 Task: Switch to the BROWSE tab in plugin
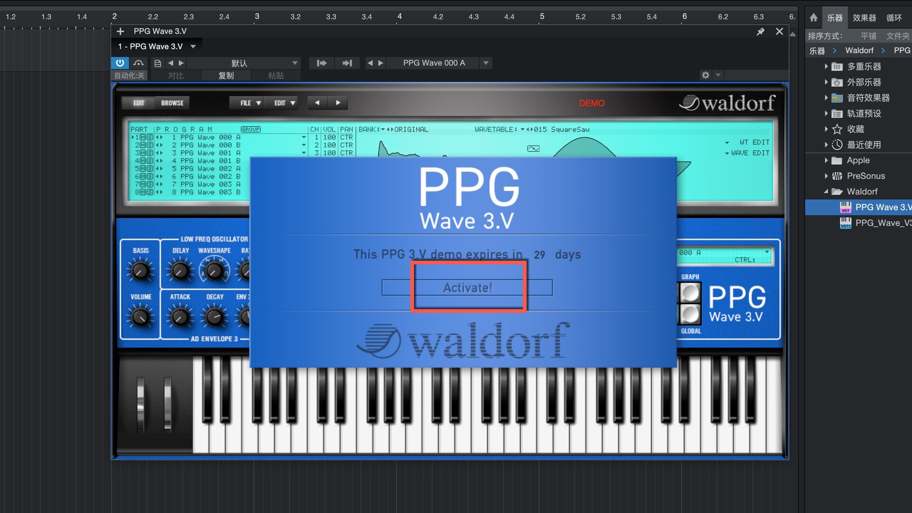tap(172, 103)
